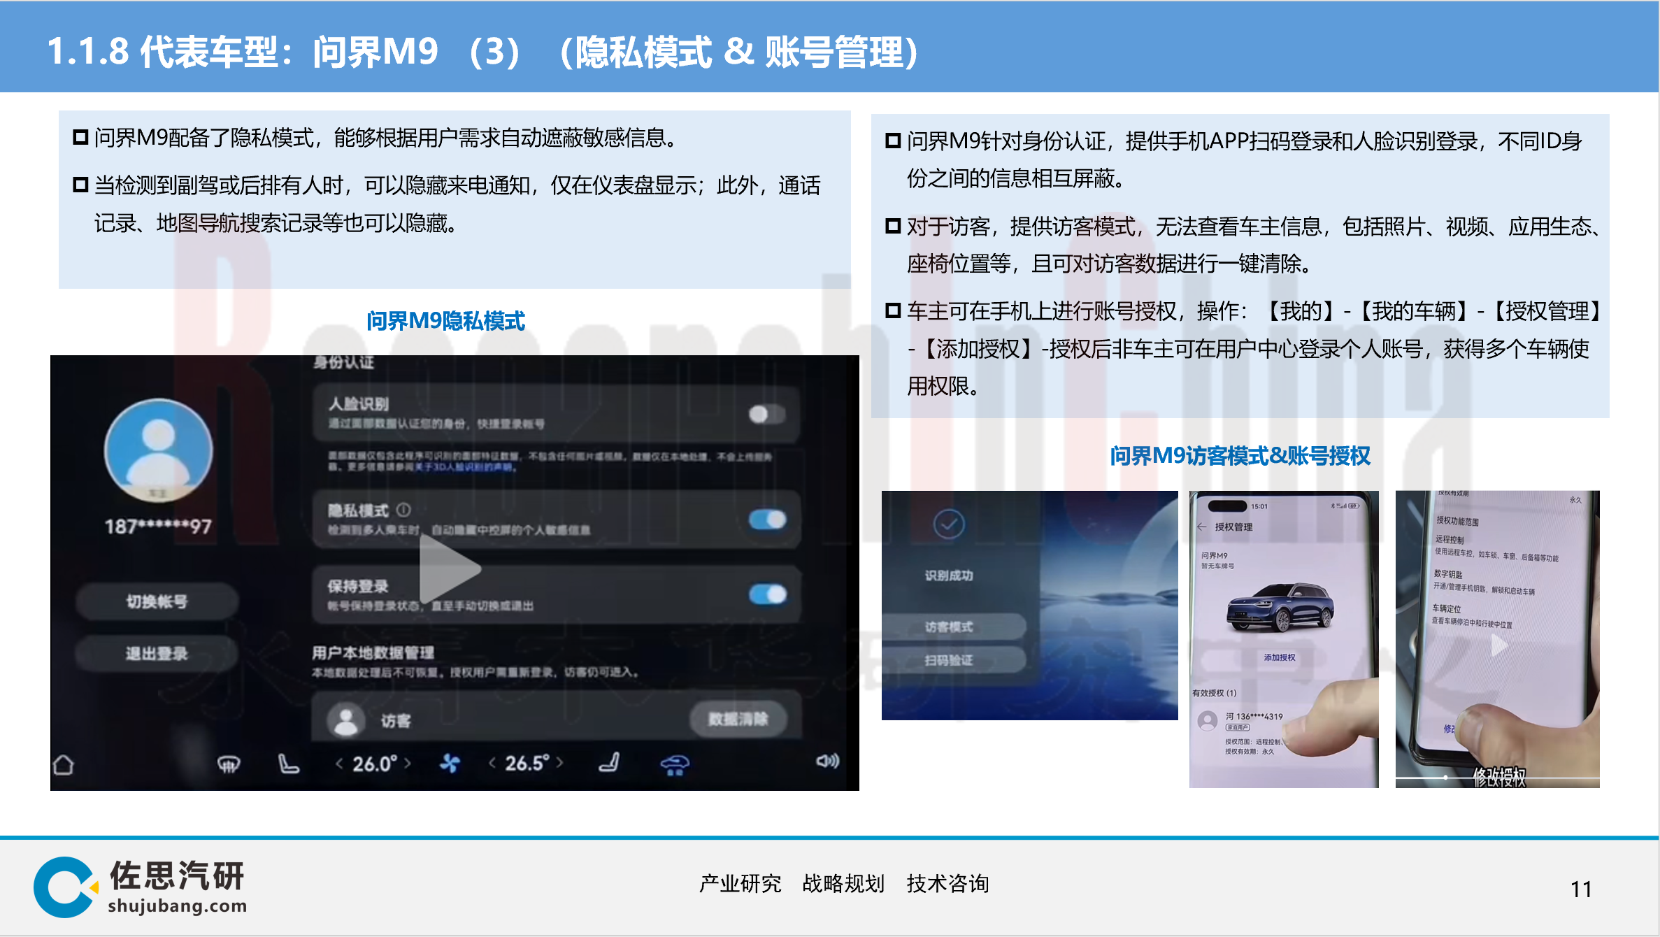1660x937 pixels.
Task: Click the 车辆定位 permission entry
Action: point(1472,616)
